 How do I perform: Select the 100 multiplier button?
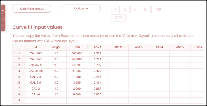pos(158,9)
